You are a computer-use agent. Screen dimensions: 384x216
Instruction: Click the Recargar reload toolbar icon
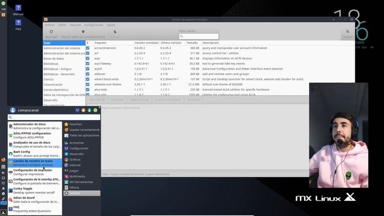51,32
